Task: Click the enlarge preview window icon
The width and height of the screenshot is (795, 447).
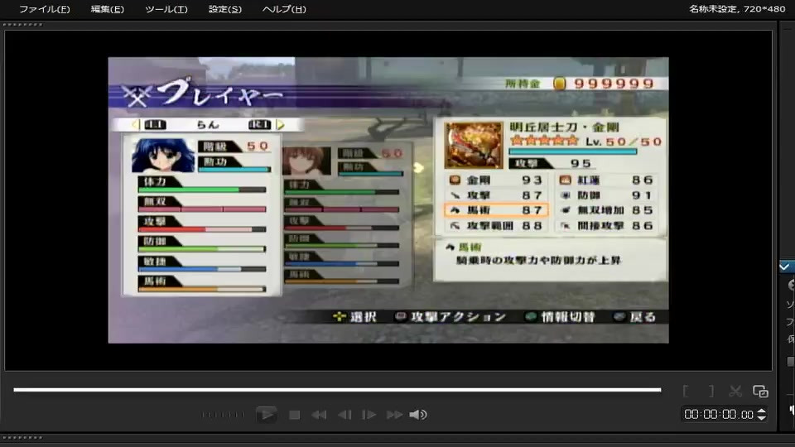Action: pos(760,392)
